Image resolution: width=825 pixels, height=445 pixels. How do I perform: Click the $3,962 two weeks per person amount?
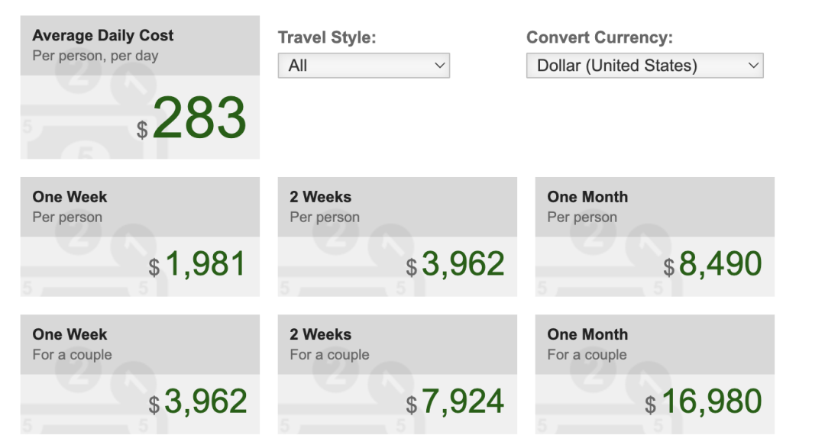[x=455, y=263]
